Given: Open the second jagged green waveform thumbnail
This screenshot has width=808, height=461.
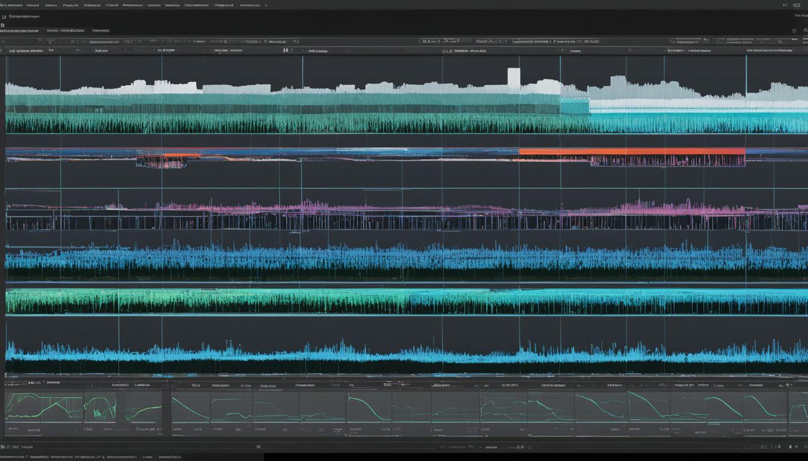Looking at the screenshot, I should [100, 406].
